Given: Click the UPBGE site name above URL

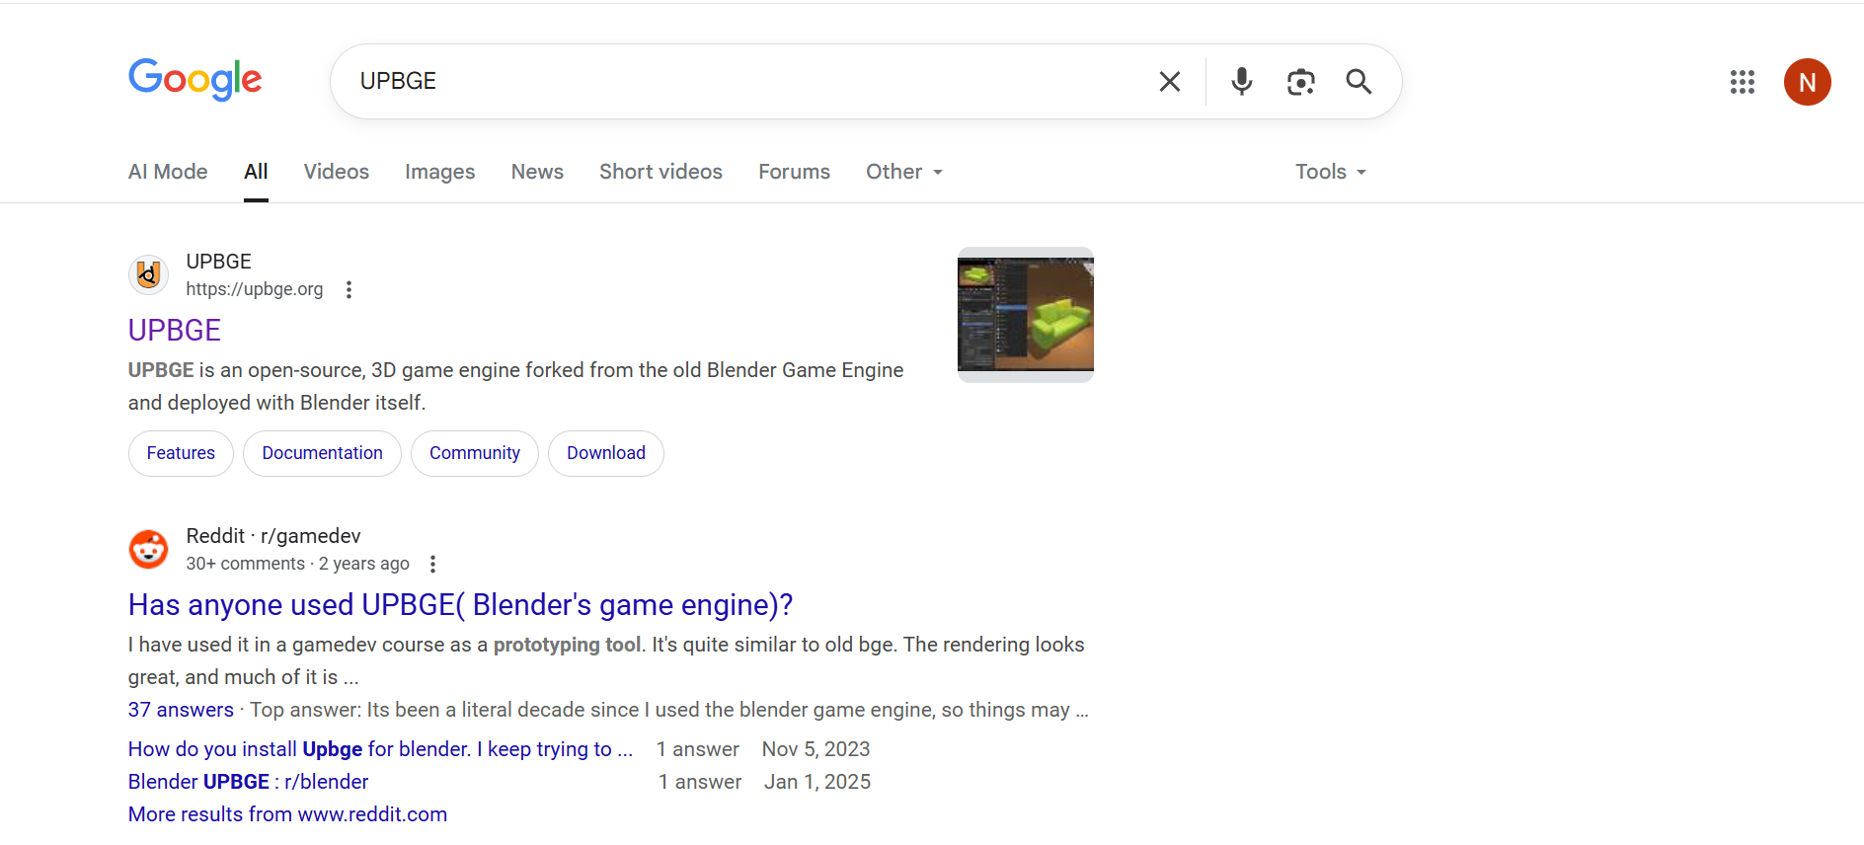Looking at the screenshot, I should click(x=218, y=262).
